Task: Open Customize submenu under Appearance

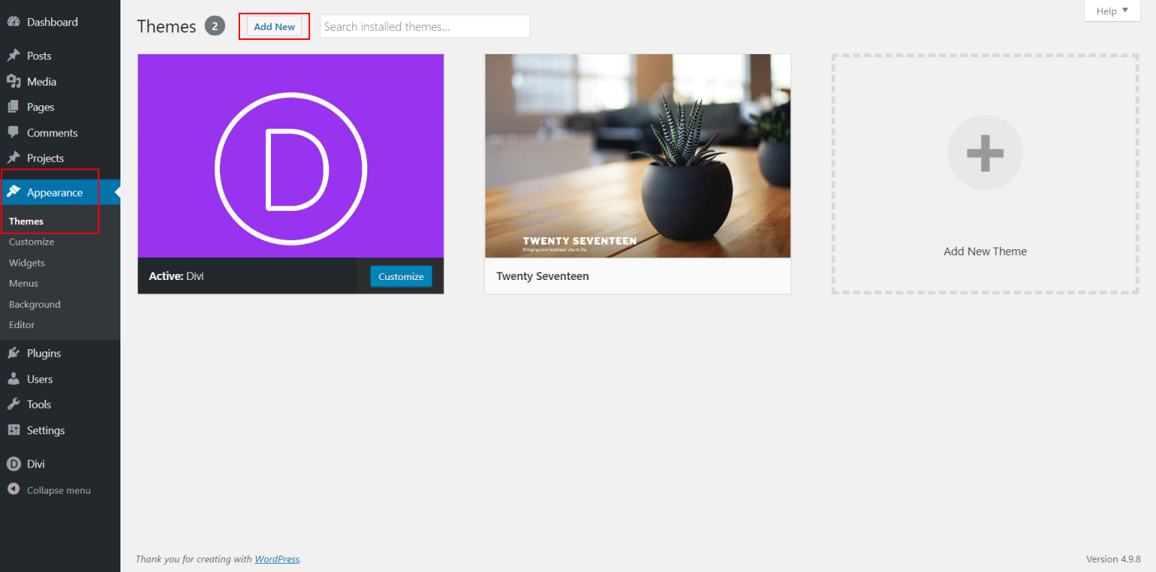Action: click(x=32, y=242)
